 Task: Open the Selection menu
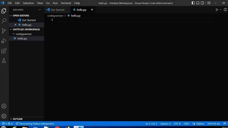point(28,3)
